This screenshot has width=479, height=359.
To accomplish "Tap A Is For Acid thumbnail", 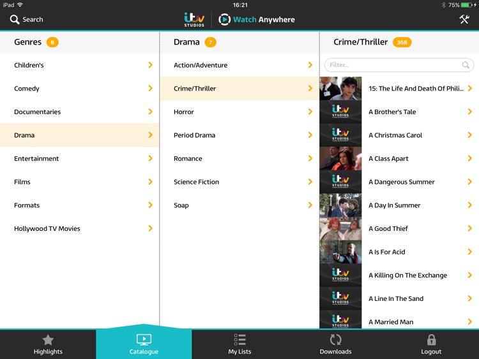I will 340,252.
